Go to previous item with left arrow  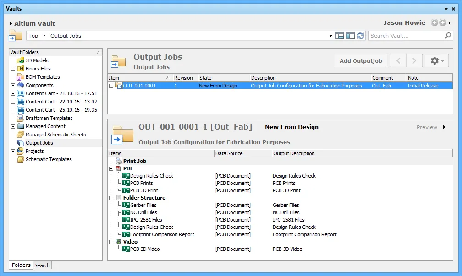(x=398, y=60)
